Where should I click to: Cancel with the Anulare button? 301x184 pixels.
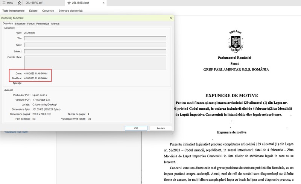[x=161, y=128]
